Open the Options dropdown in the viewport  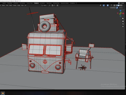coord(122,8)
